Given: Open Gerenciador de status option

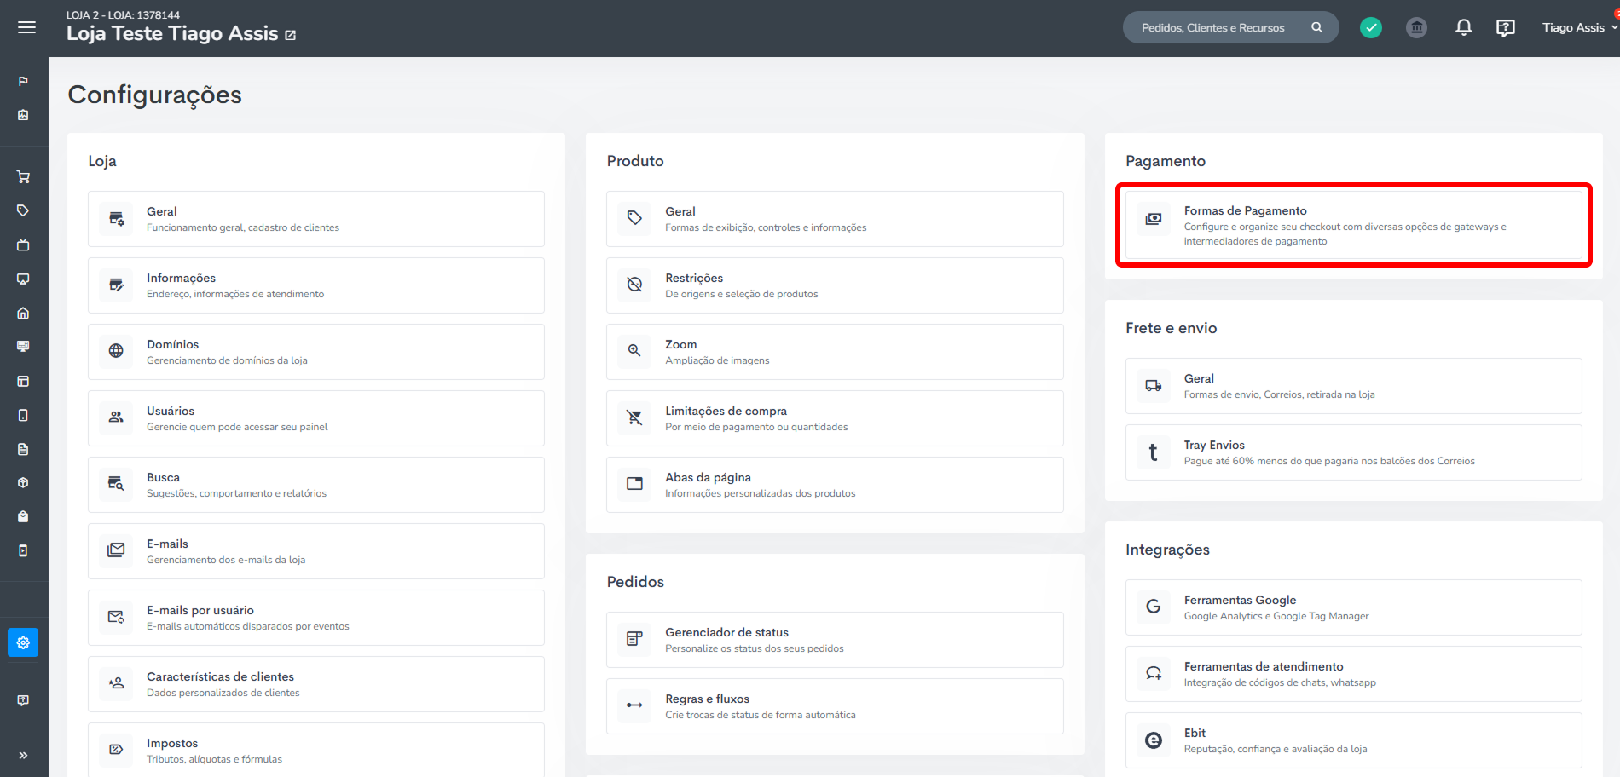Looking at the screenshot, I should 834,640.
